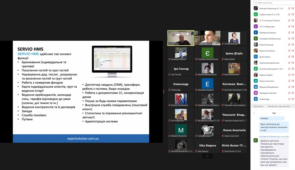Toggle video for Олександр in participants list
Screen dimensions: 295x170
[293, 99]
